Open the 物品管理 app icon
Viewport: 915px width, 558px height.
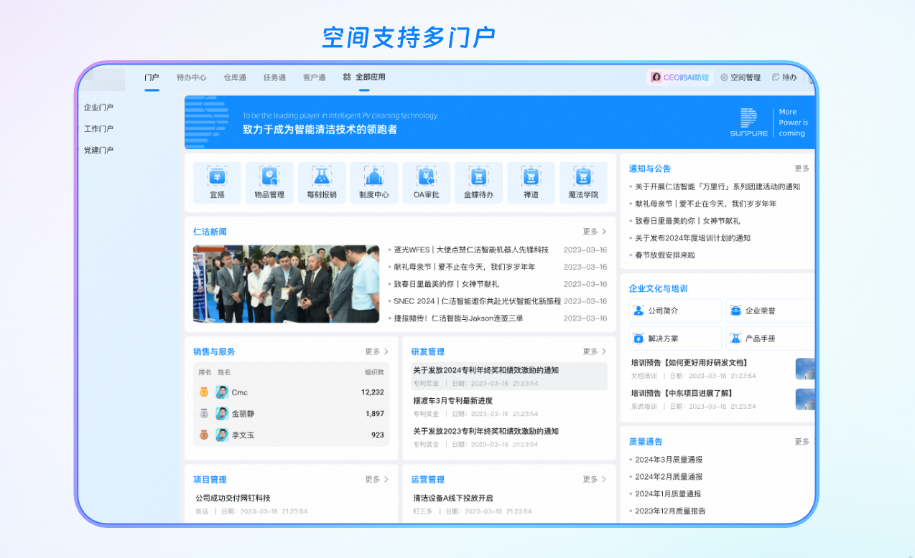pyautogui.click(x=269, y=176)
